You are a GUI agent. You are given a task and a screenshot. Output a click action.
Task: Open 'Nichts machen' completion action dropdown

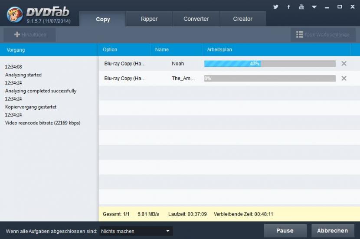click(x=136, y=231)
